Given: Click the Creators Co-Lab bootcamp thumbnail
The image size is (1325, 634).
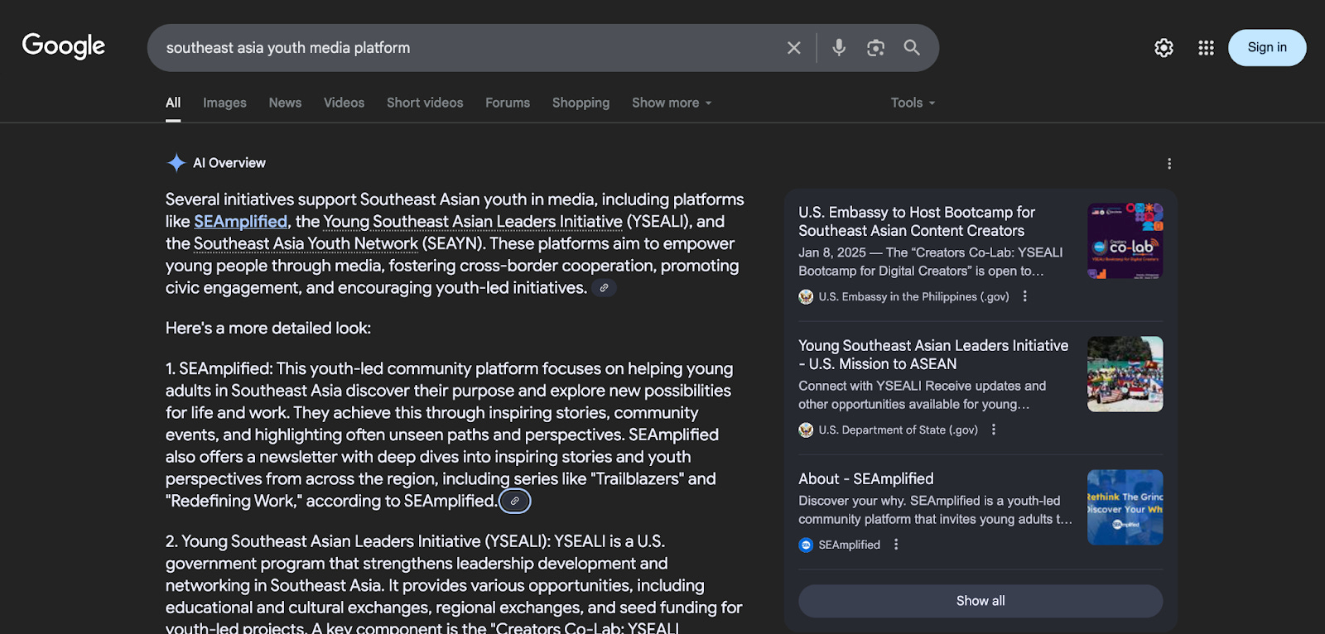Looking at the screenshot, I should click(x=1125, y=241).
